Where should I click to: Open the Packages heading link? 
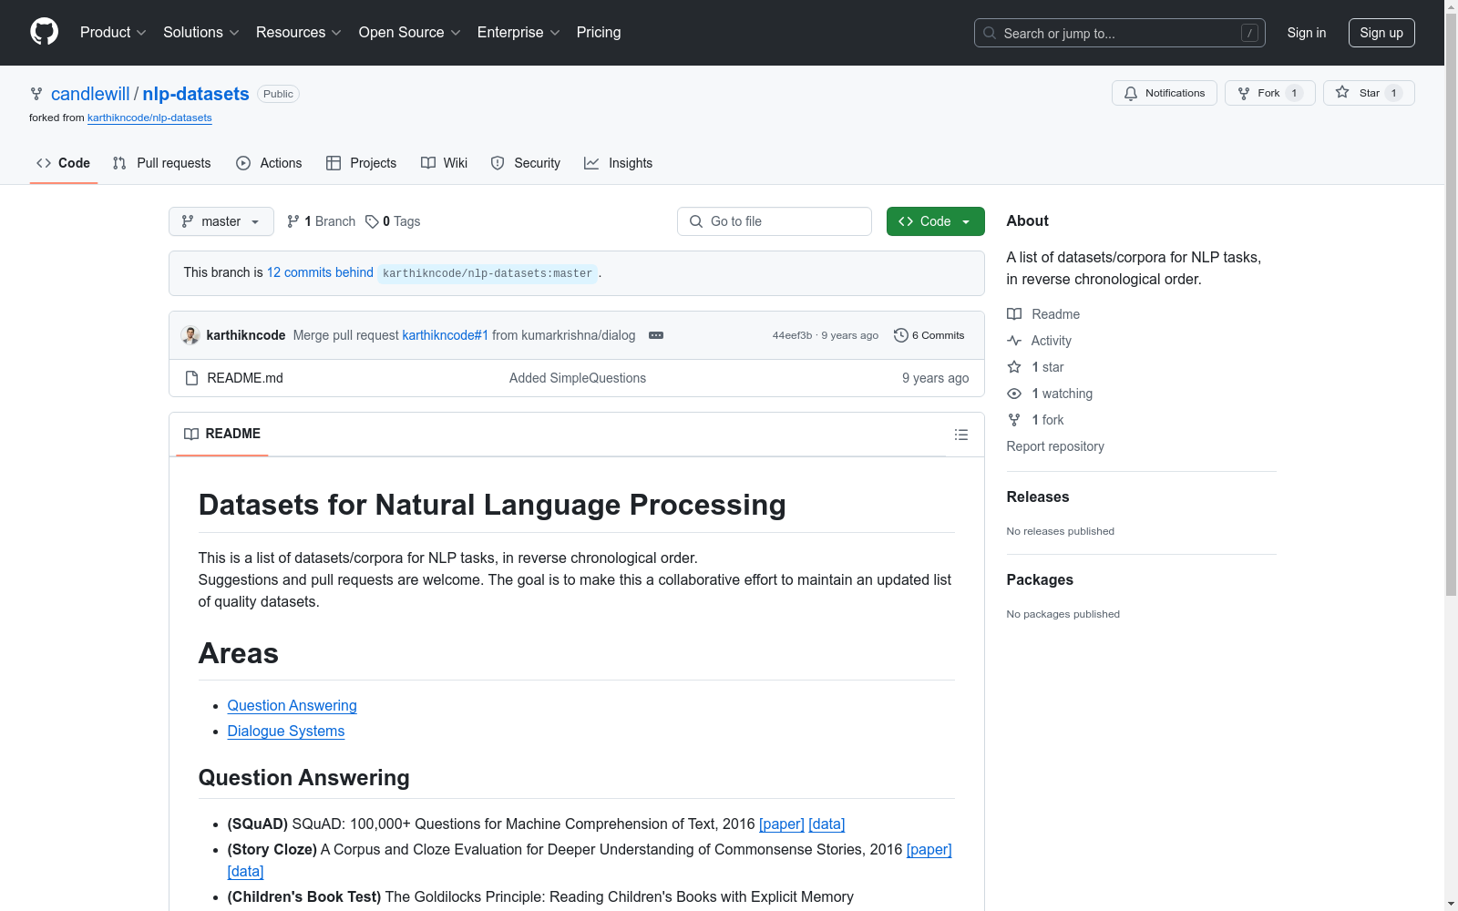coord(1040,579)
